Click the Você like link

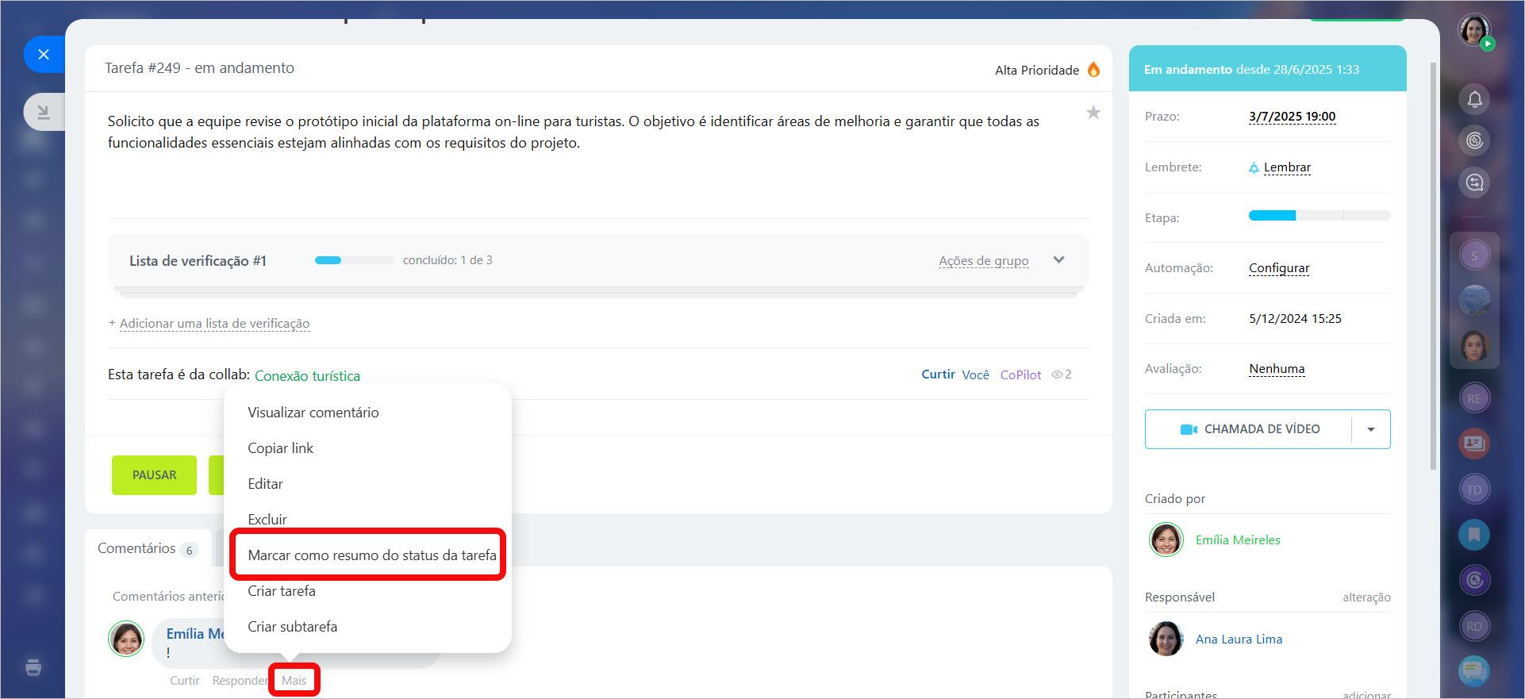(x=975, y=374)
